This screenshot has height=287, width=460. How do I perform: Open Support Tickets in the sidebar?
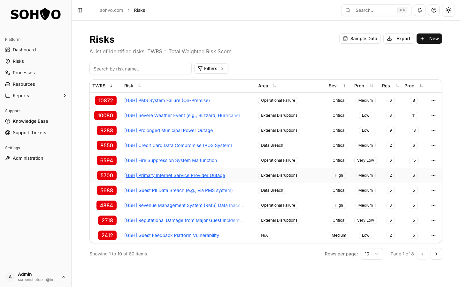[35, 133]
